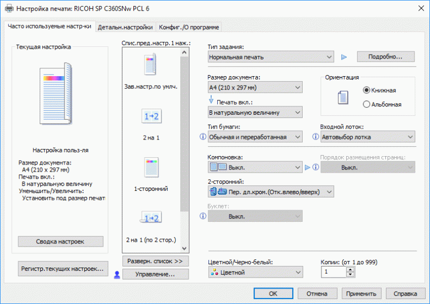Click the 'Зав.настр.по умлч.' preset label

click(151, 87)
